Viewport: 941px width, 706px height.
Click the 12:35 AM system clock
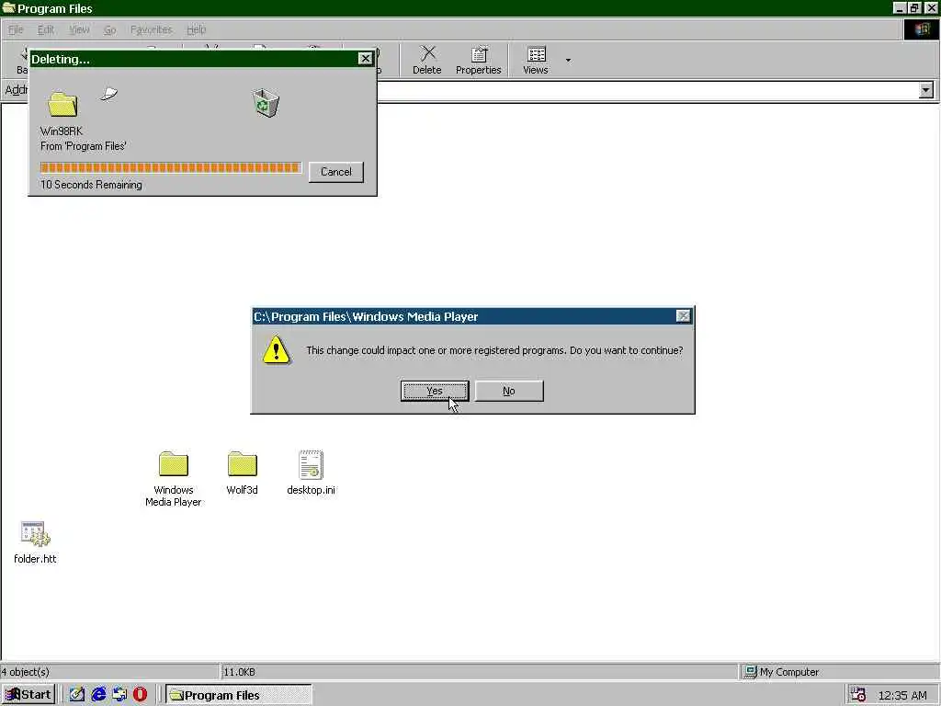(902, 695)
